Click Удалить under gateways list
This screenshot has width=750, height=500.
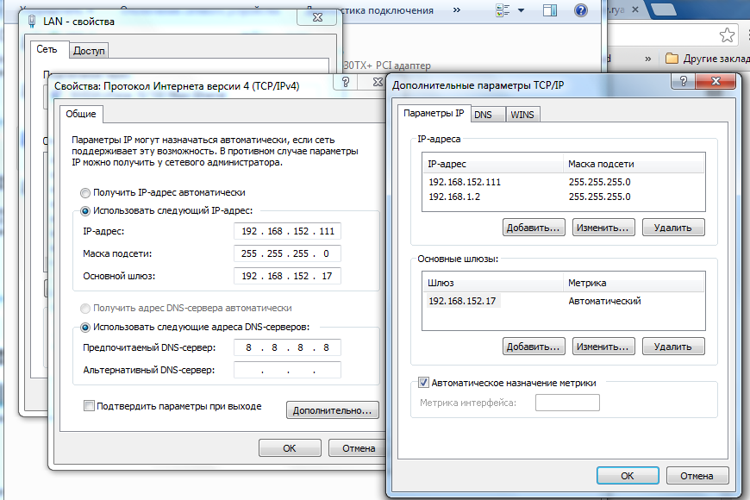673,347
